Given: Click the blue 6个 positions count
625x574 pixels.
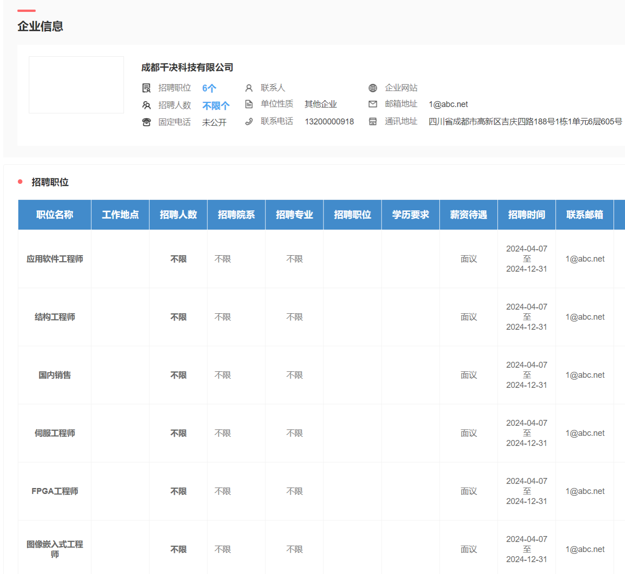Looking at the screenshot, I should point(209,88).
